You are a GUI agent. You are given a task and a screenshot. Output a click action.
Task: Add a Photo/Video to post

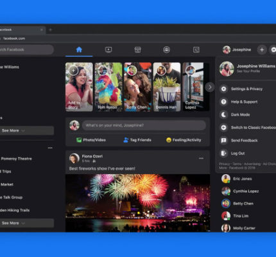[91, 140]
